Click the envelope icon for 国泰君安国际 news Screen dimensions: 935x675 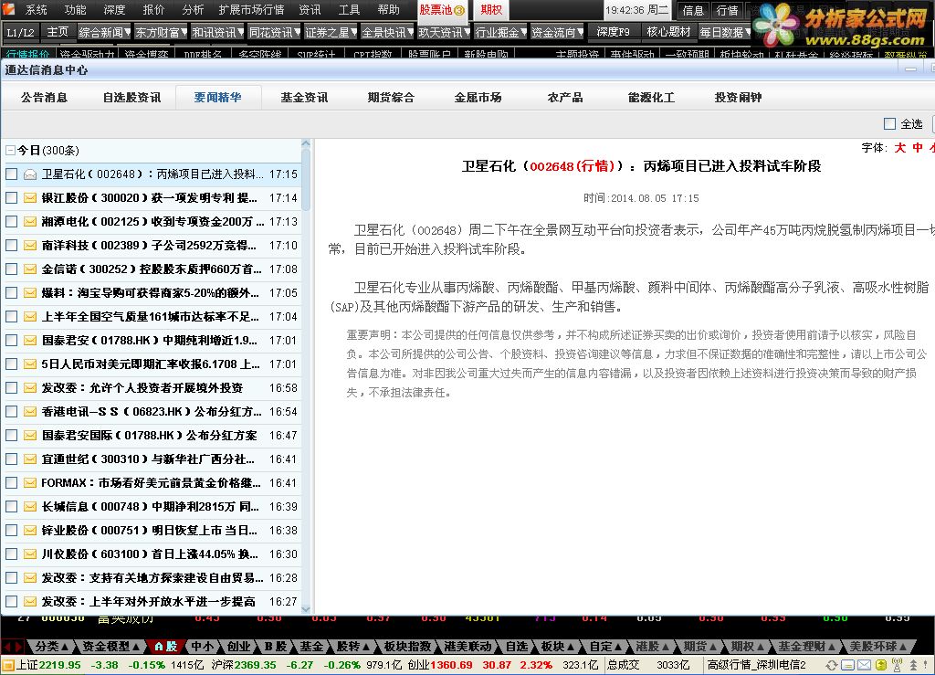point(30,436)
